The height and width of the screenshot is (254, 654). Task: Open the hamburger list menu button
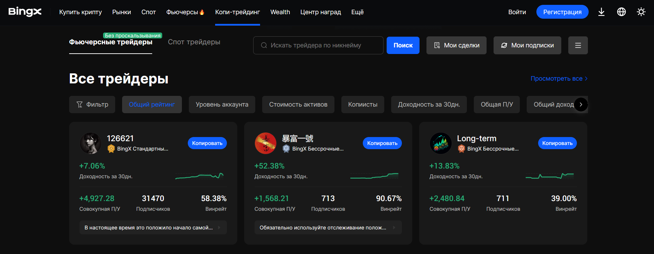pos(578,45)
